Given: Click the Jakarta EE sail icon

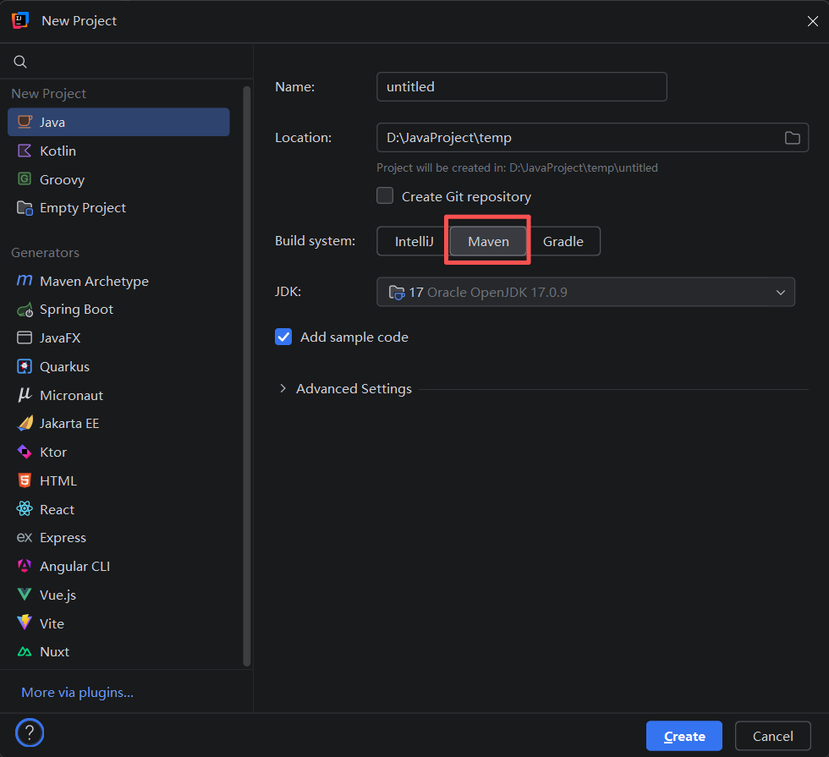Looking at the screenshot, I should tap(25, 424).
